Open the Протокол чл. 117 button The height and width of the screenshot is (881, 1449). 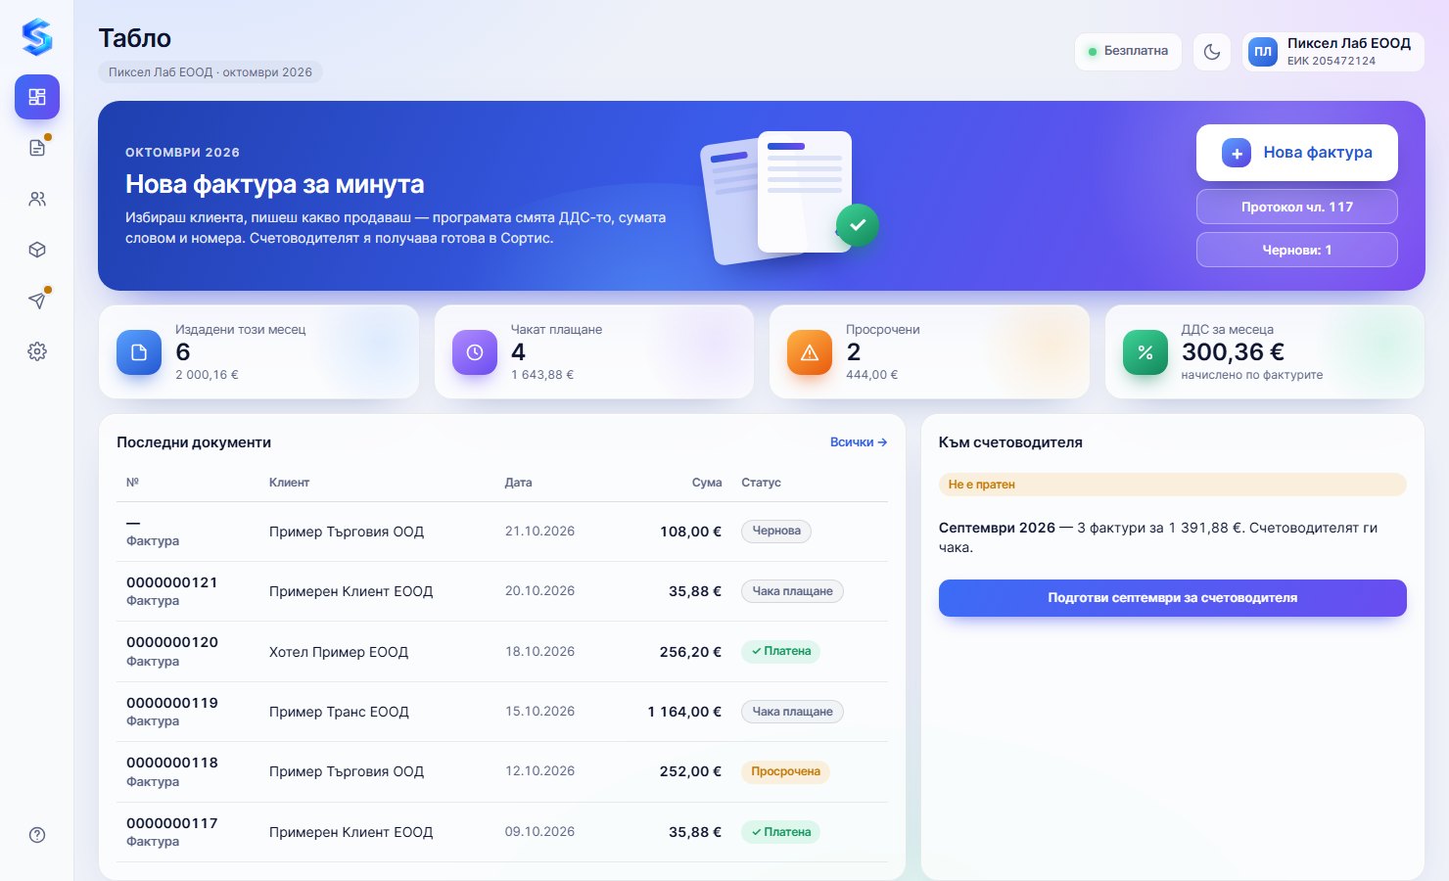pos(1297,207)
